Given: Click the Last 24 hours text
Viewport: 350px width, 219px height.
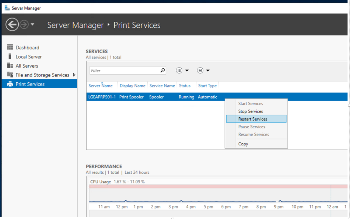Looking at the screenshot, I should pos(137,172).
